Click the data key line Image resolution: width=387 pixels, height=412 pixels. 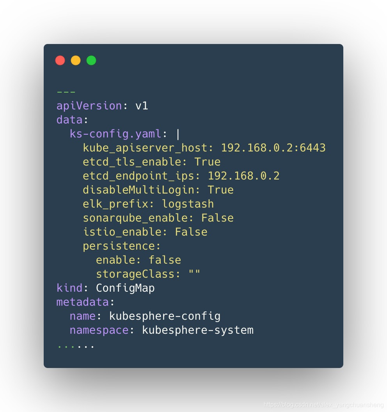tap(72, 120)
